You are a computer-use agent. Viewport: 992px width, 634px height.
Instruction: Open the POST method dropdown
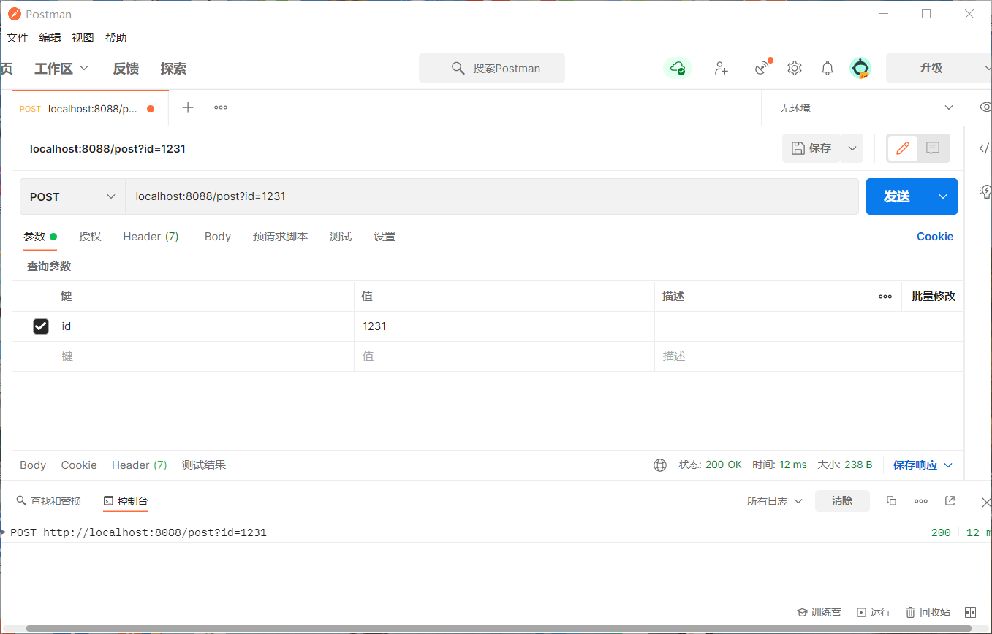(72, 196)
